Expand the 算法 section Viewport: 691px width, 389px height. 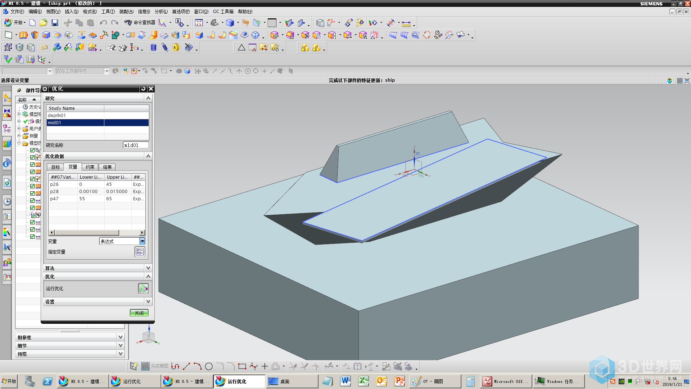pos(148,268)
